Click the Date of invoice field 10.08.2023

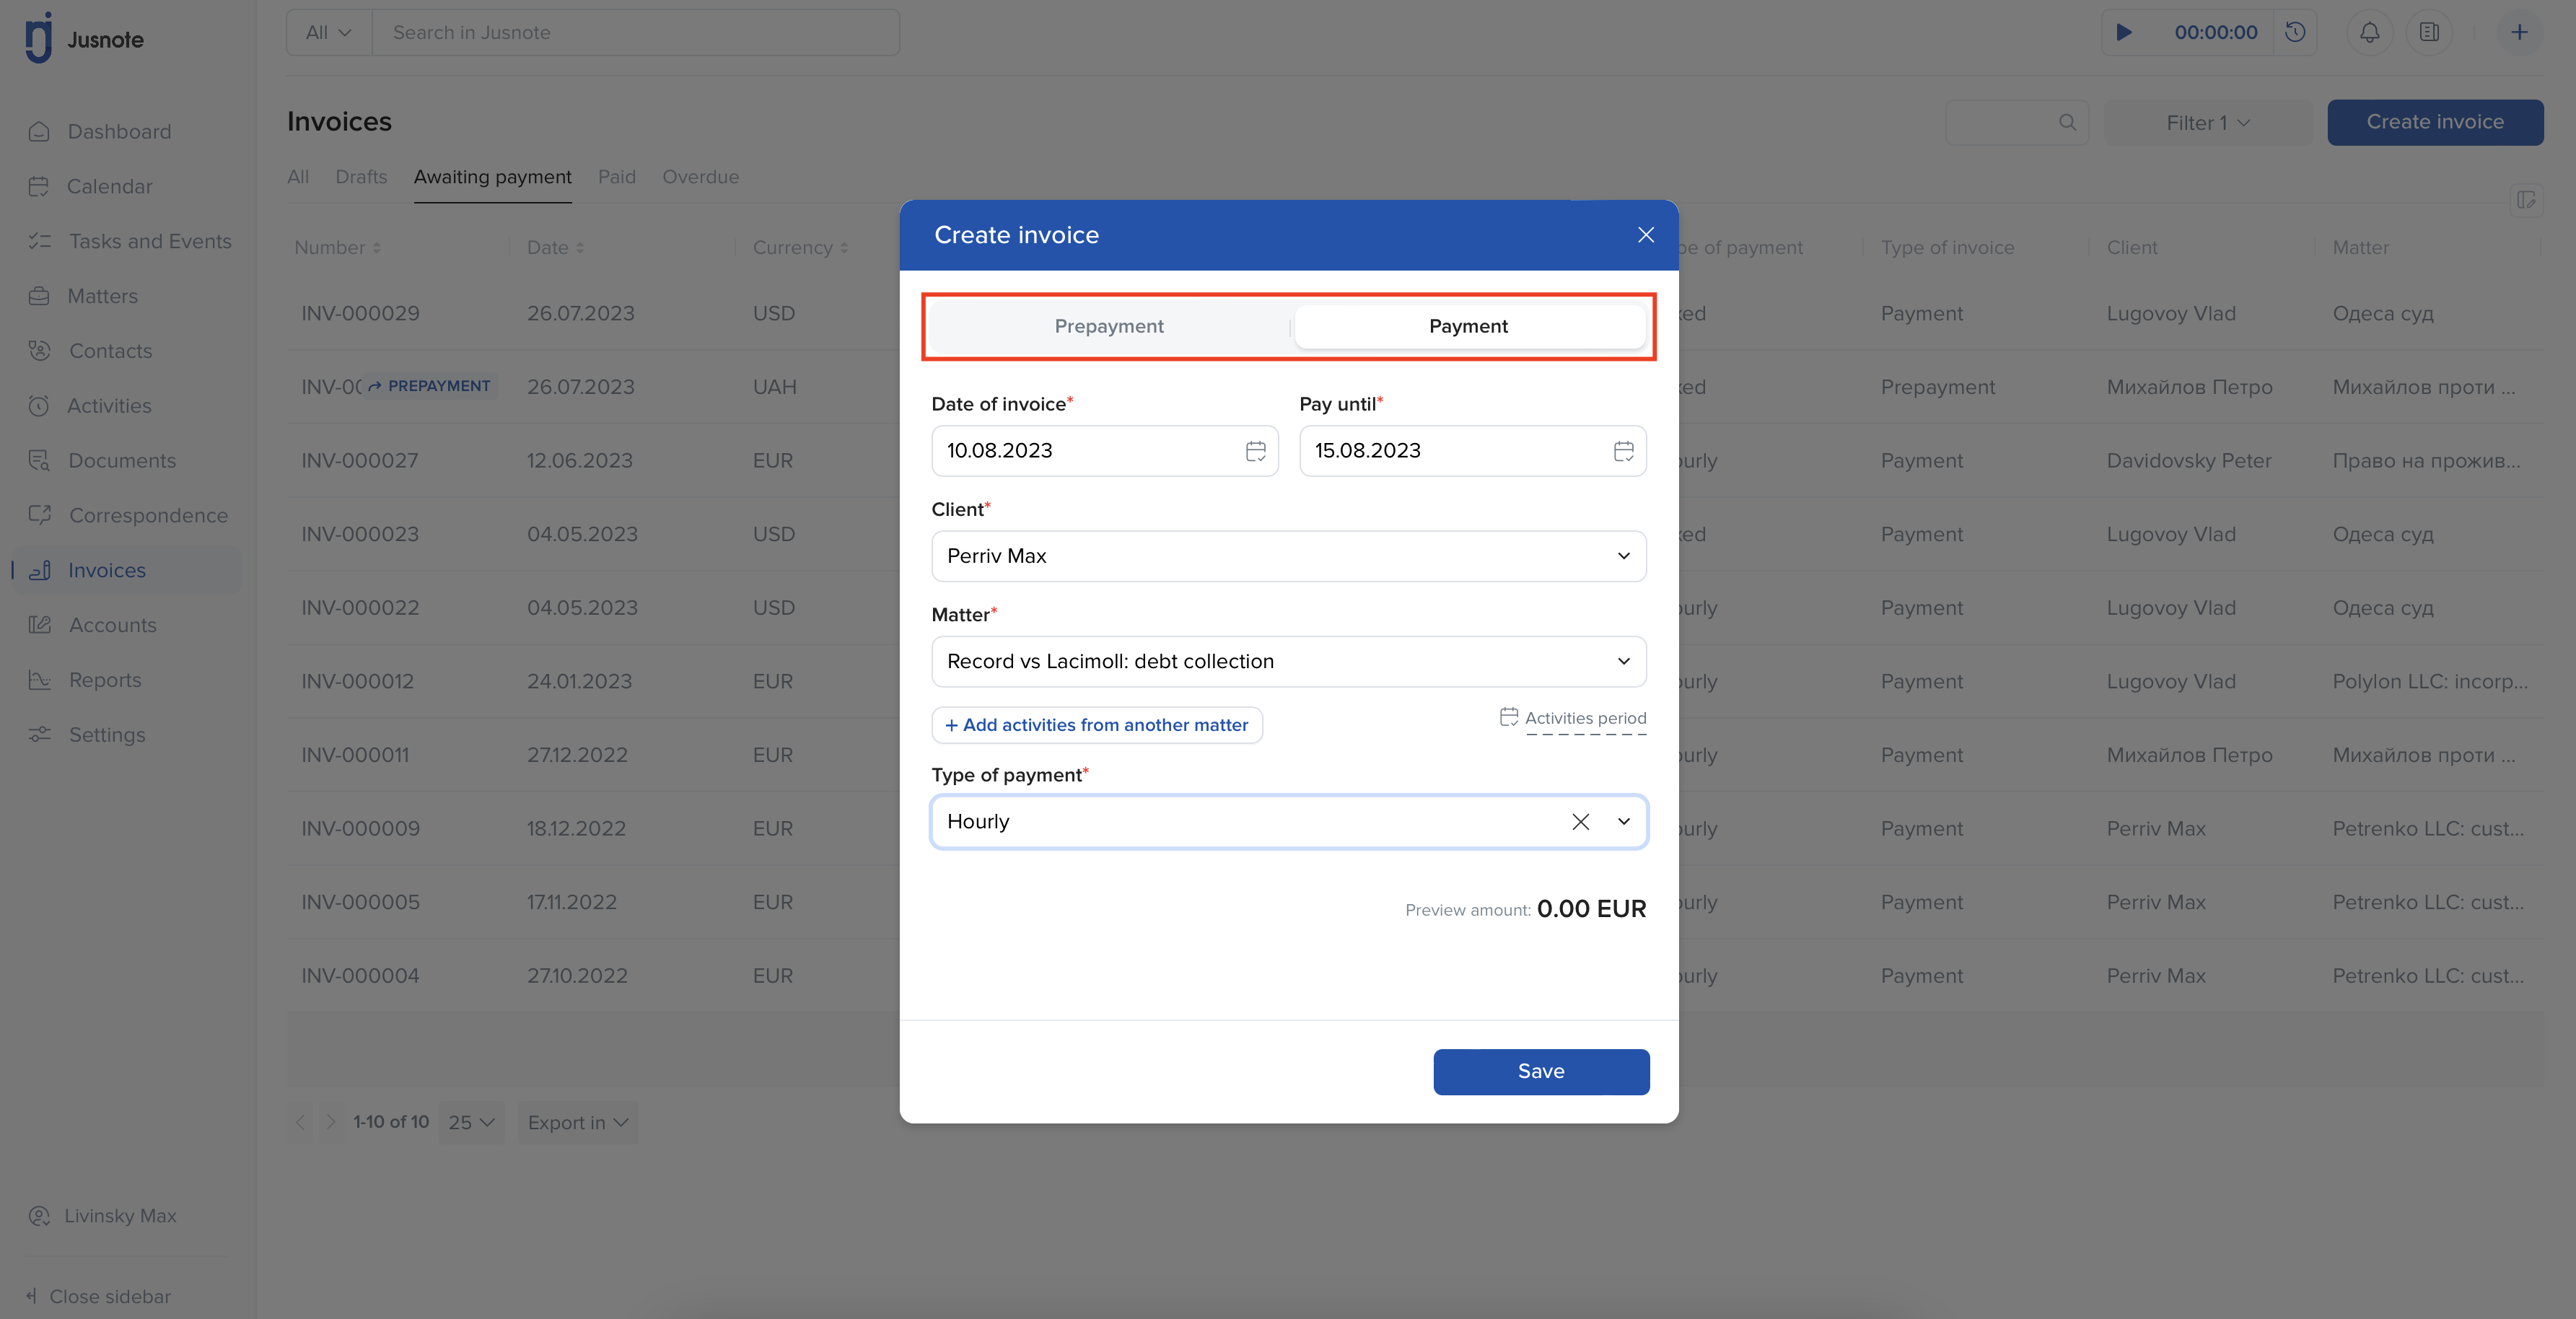1105,451
